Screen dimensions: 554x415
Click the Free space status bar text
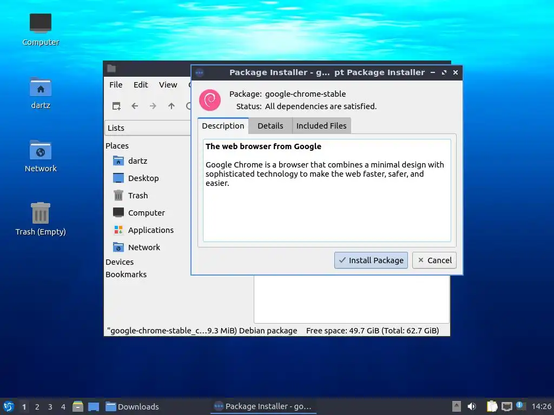tap(372, 331)
